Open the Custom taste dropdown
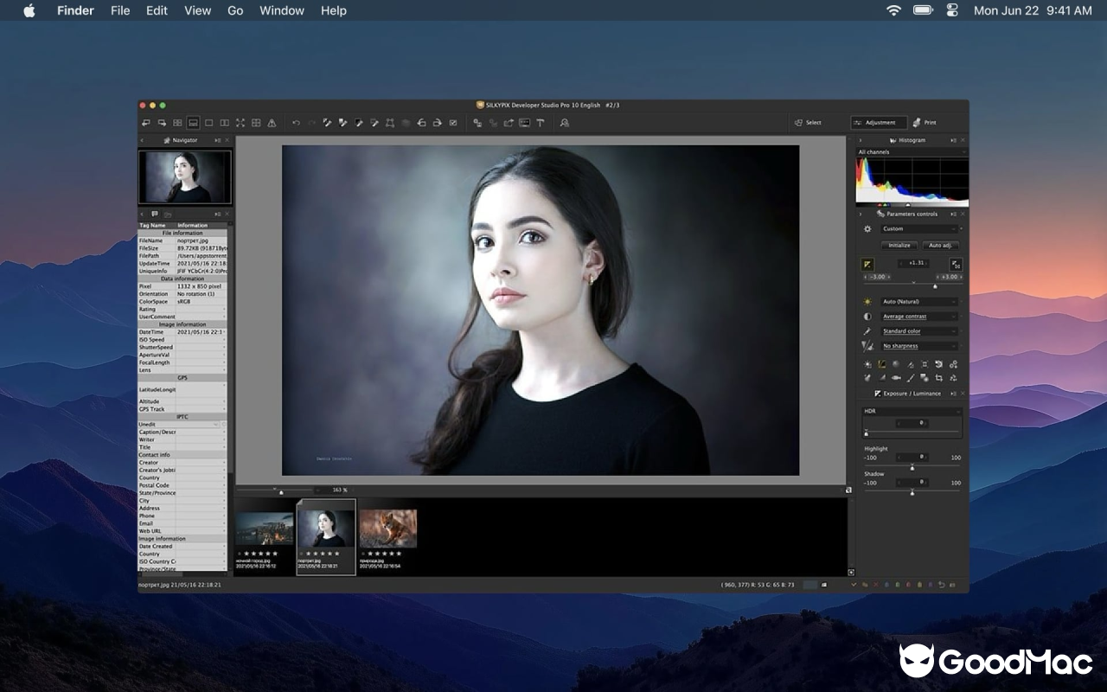This screenshot has width=1107, height=692. tap(919, 229)
